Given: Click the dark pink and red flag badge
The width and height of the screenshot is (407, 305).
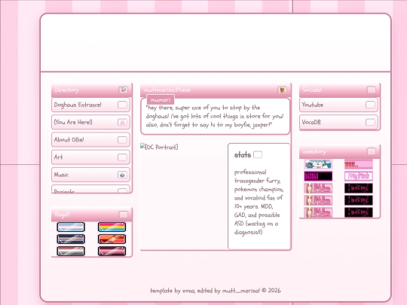Looking at the screenshot, I should click(112, 251).
